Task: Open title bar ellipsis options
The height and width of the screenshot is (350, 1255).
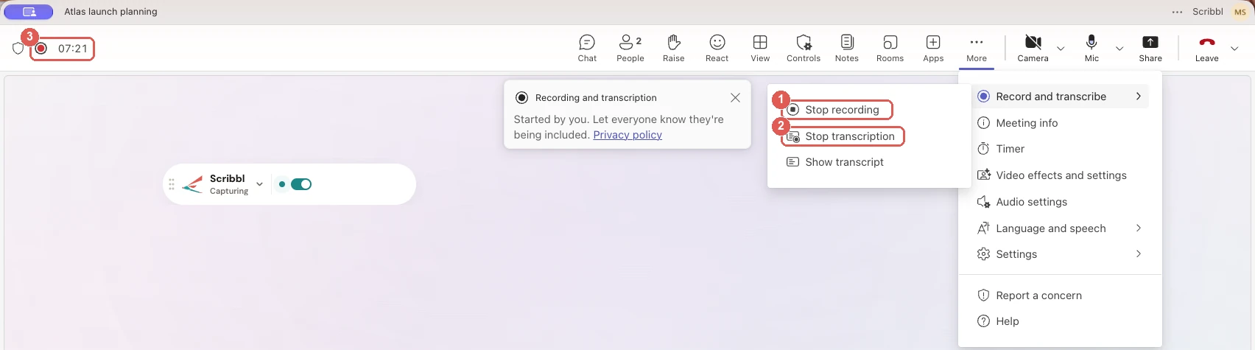Action: tap(1177, 12)
